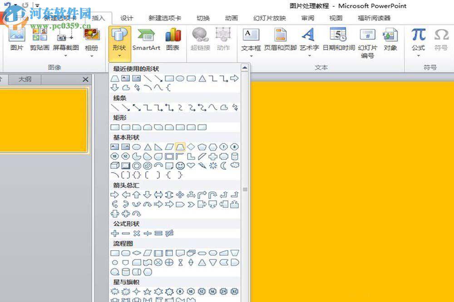Image resolution: width=454 pixels, height=302 pixels.
Task: Open the 相册 photo album dropdown
Action: tap(92, 42)
